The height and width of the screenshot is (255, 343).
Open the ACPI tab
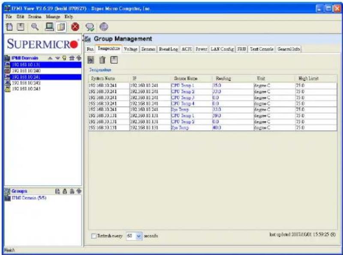(187, 49)
